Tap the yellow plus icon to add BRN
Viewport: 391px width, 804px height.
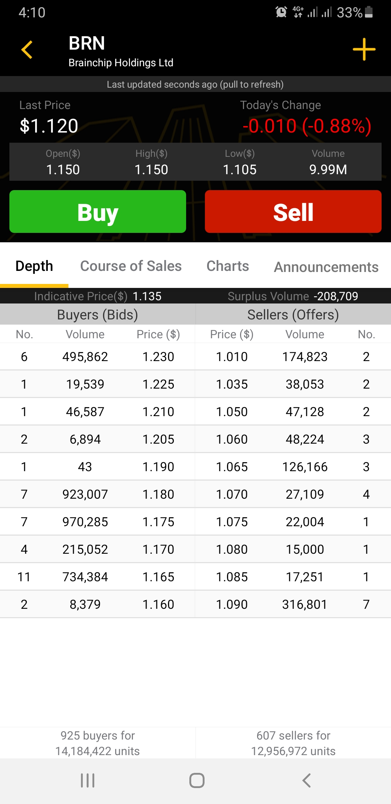[364, 49]
